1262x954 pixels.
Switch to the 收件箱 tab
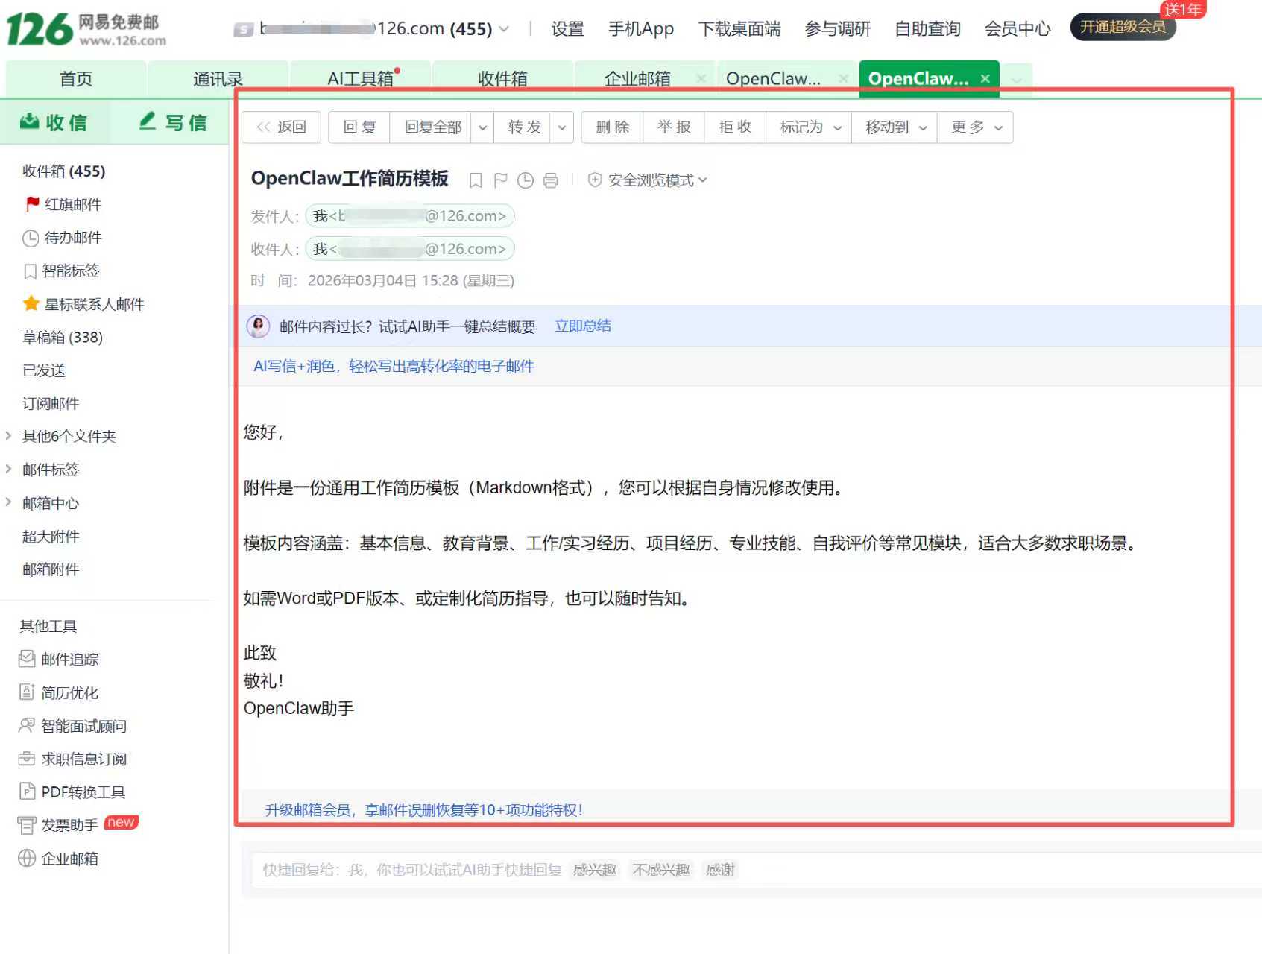coord(502,78)
